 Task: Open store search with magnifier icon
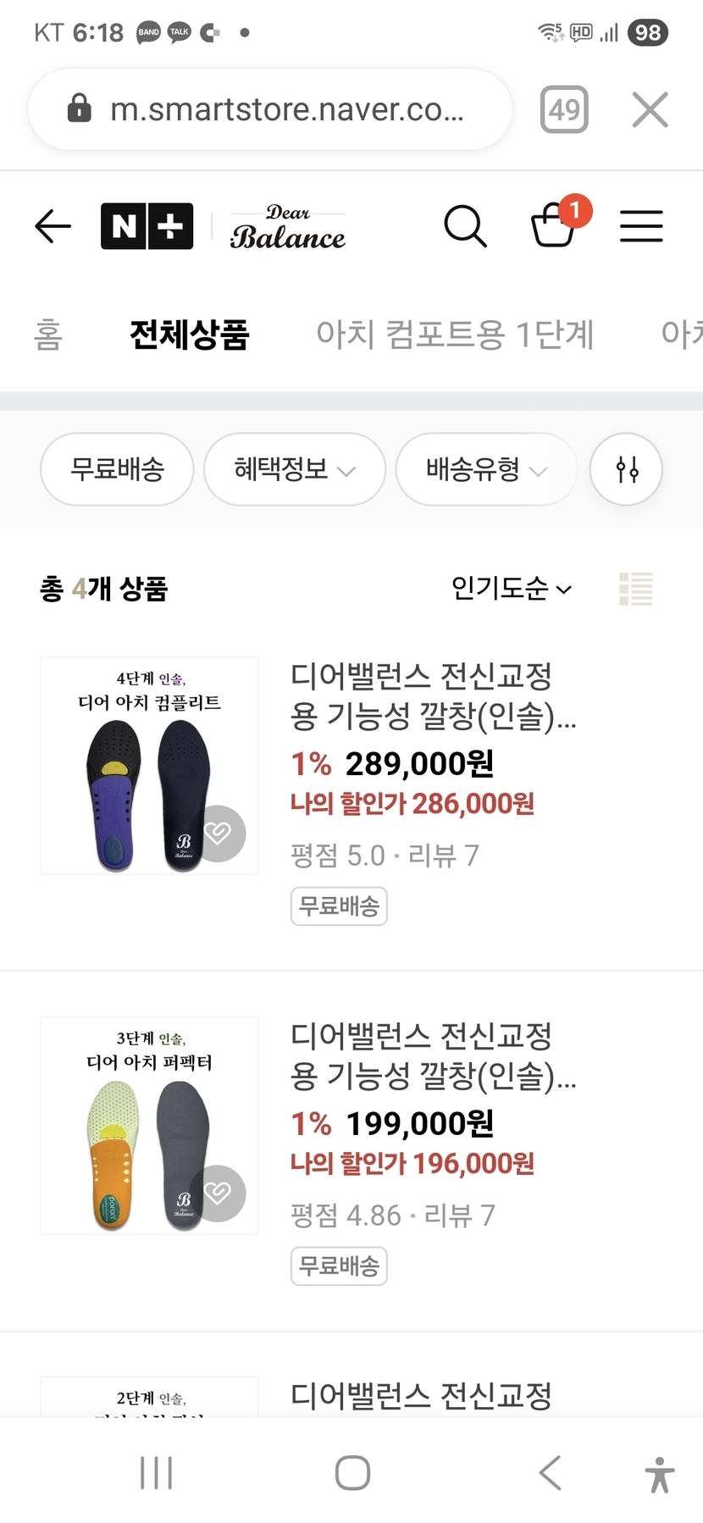coord(465,226)
